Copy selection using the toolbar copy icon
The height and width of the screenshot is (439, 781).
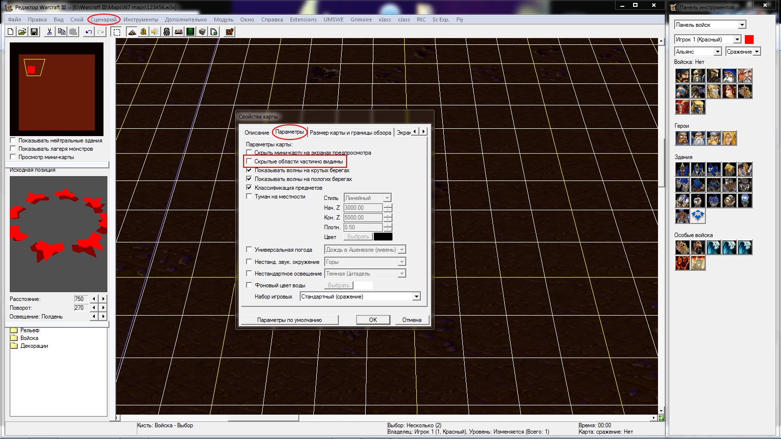pos(62,32)
